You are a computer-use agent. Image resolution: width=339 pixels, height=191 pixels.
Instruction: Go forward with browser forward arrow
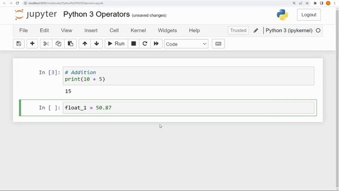11,3
